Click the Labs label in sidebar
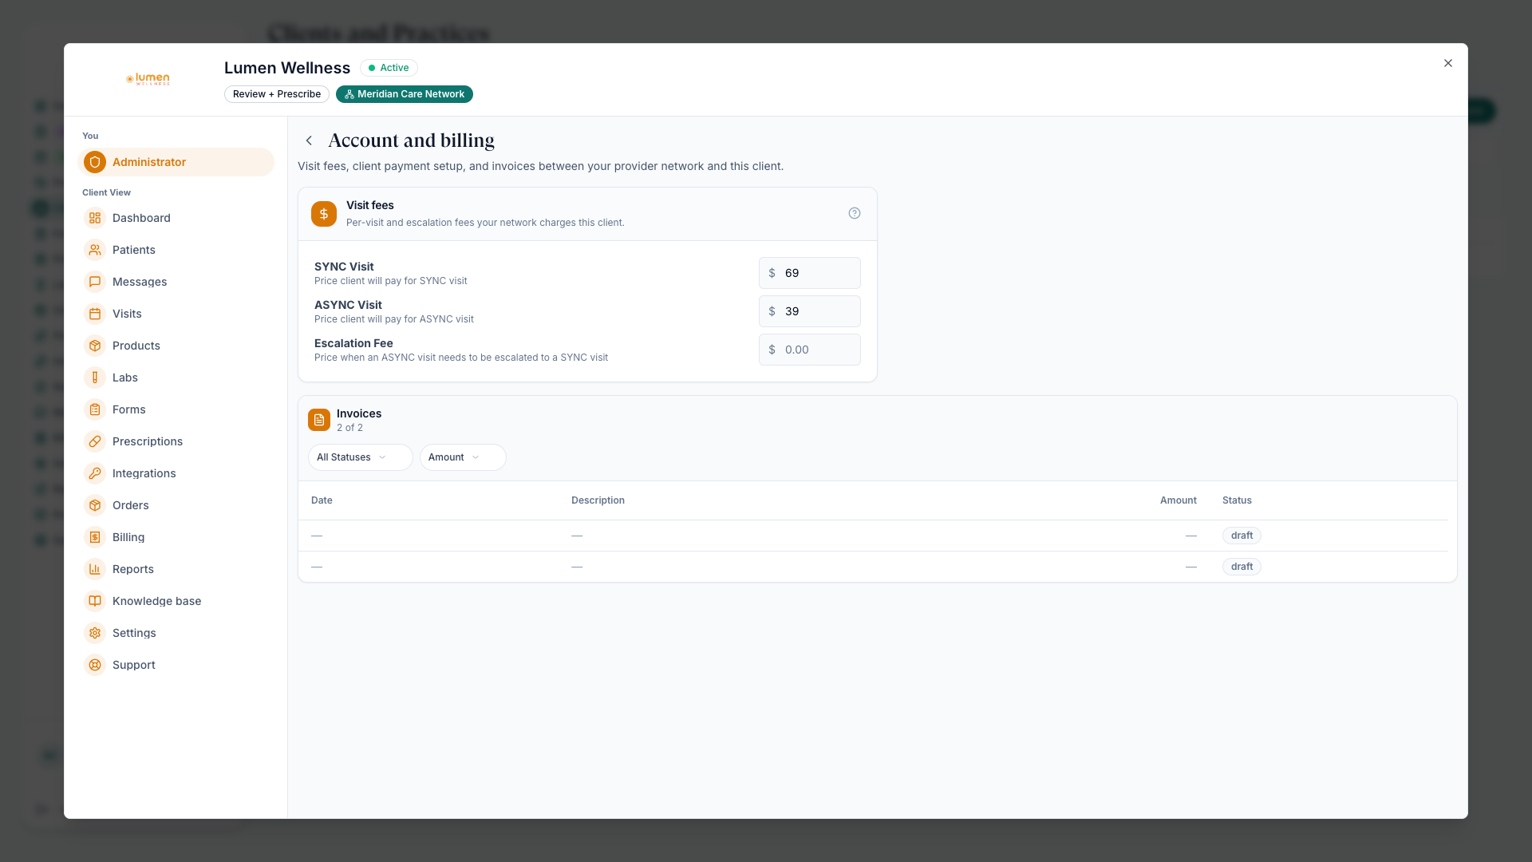This screenshot has width=1532, height=862. [x=125, y=378]
